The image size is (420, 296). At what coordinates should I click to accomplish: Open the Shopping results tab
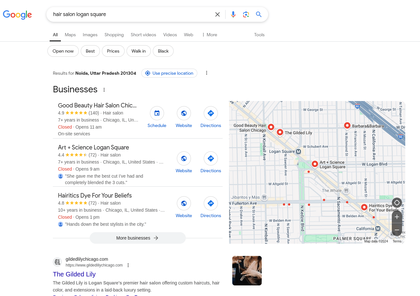(x=114, y=35)
